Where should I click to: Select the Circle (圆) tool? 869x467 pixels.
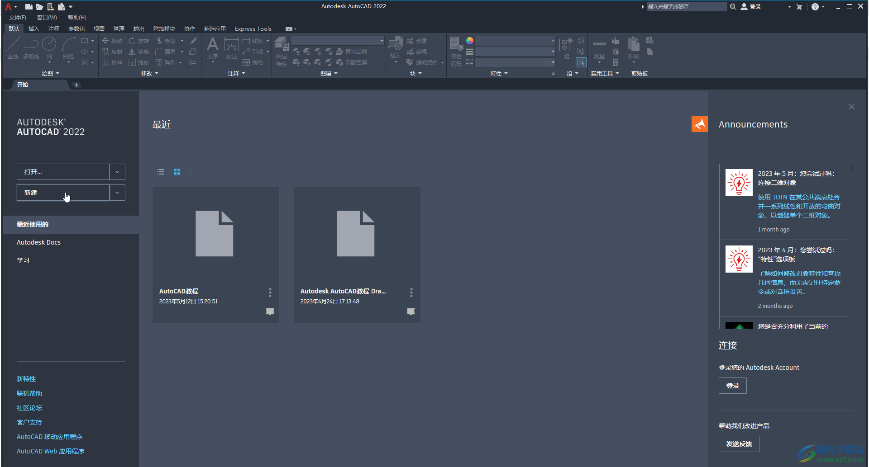[49, 49]
